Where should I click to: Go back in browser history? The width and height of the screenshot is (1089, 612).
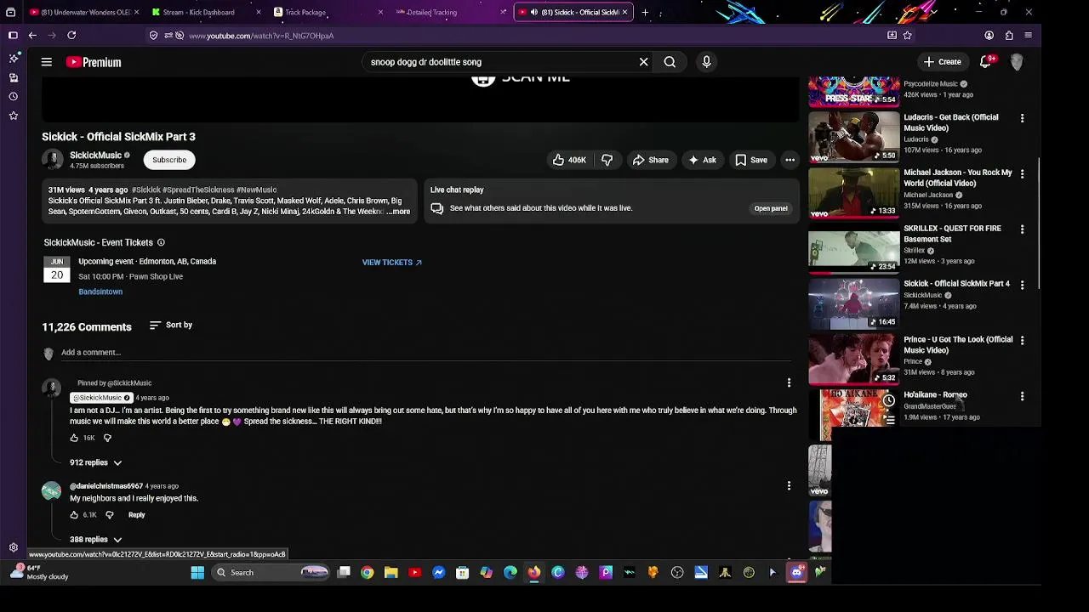pos(32,35)
